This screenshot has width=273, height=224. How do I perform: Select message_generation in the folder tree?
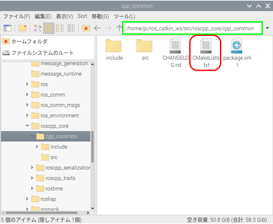[60, 64]
